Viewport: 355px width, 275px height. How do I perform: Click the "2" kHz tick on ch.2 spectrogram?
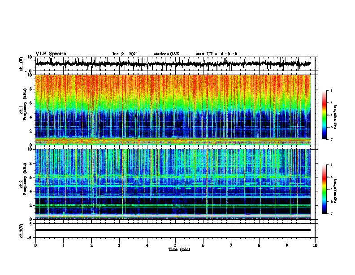[x=31, y=205]
